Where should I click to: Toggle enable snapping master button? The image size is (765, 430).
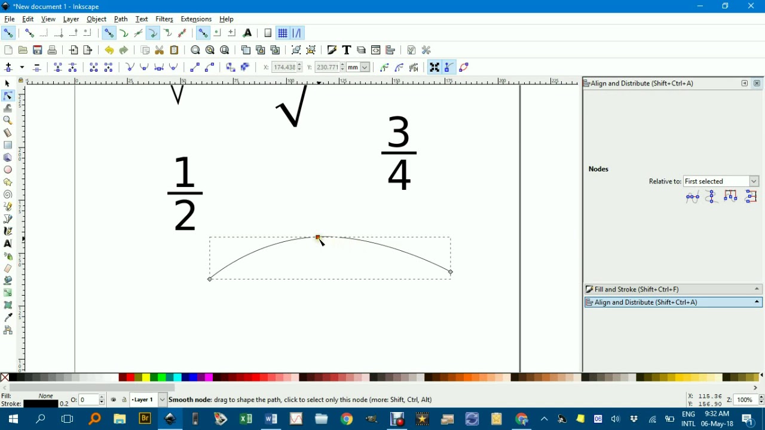coord(8,33)
